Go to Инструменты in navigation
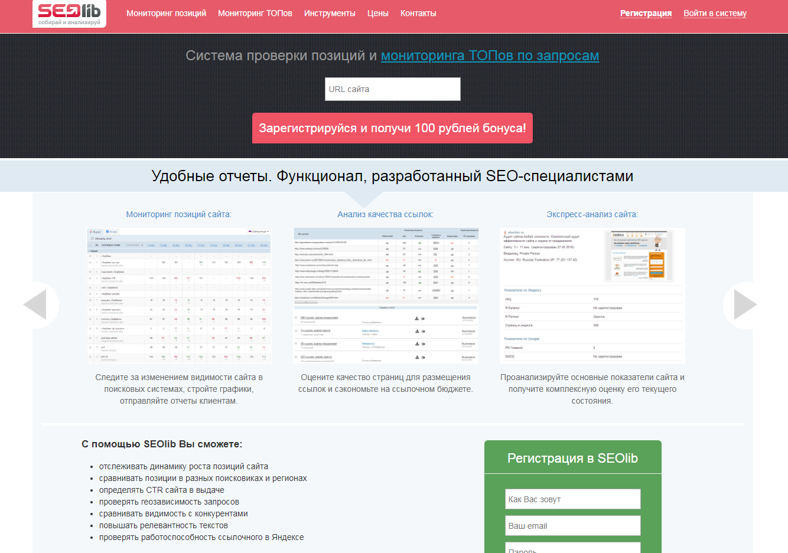788x553 pixels. click(330, 13)
